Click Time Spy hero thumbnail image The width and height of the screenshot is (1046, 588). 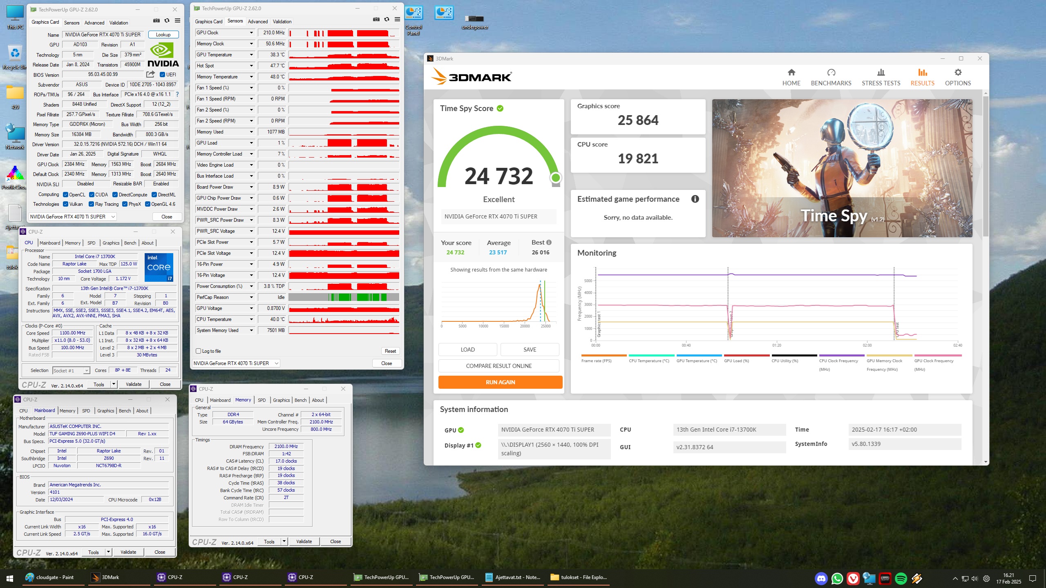pyautogui.click(x=842, y=168)
